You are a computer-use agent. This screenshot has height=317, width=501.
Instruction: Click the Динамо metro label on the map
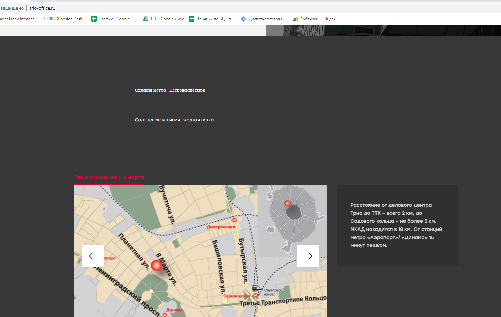click(174, 310)
